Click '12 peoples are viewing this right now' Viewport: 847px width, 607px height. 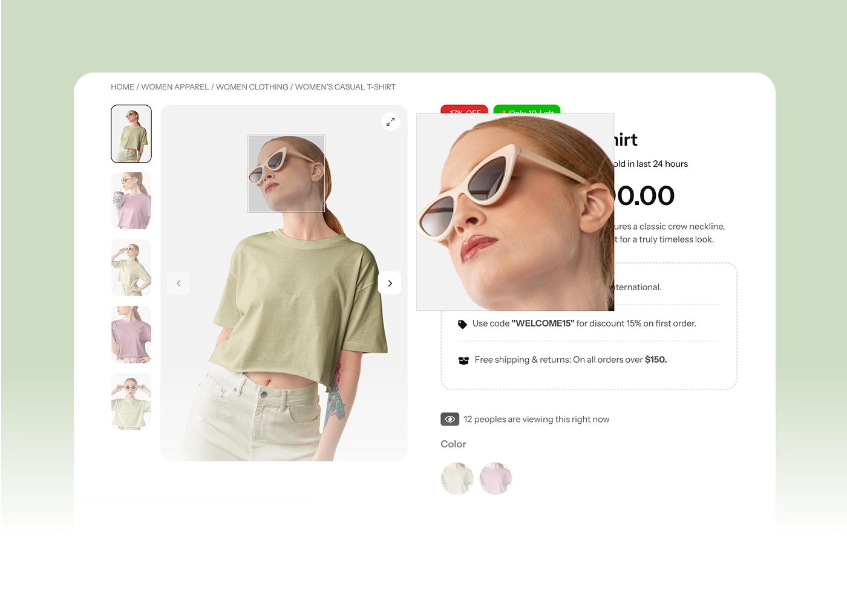(x=537, y=419)
